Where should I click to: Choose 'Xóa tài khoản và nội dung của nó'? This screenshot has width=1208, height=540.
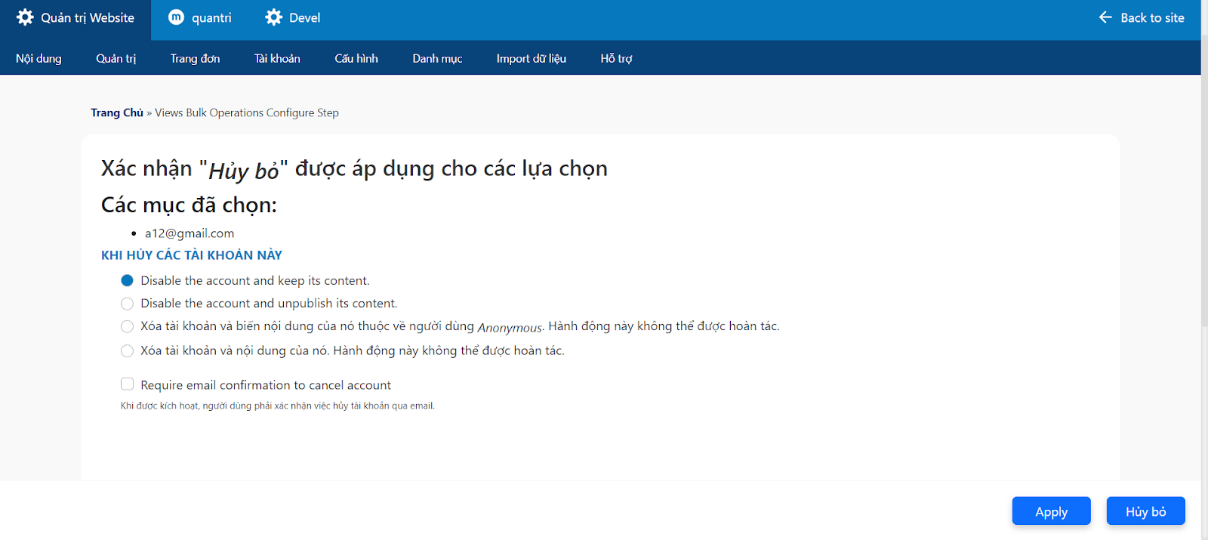pos(127,350)
